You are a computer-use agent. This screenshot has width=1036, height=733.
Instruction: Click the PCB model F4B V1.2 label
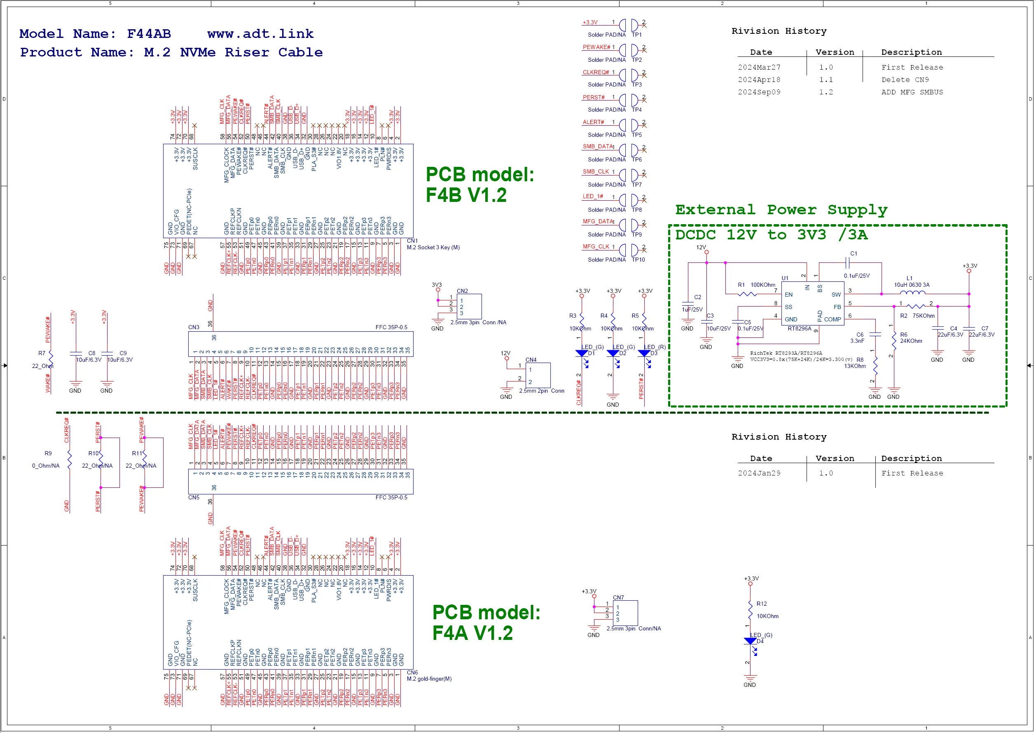pyautogui.click(x=480, y=185)
